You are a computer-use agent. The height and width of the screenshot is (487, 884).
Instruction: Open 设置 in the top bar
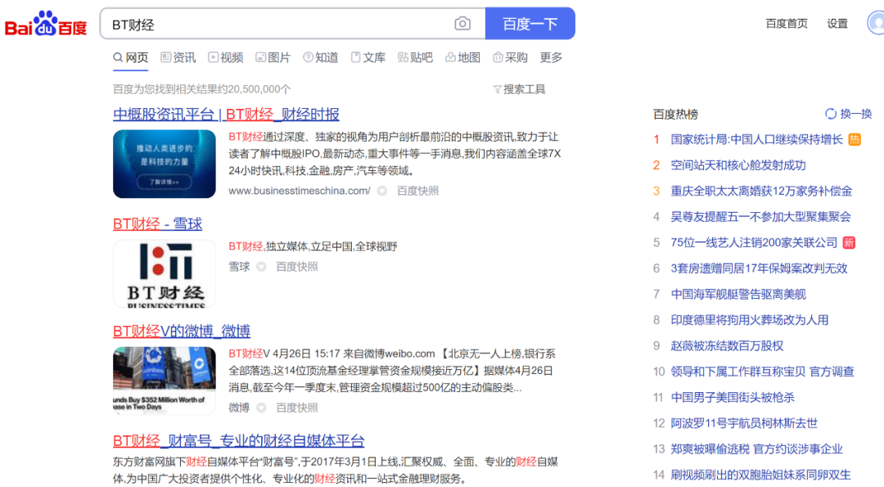(837, 24)
